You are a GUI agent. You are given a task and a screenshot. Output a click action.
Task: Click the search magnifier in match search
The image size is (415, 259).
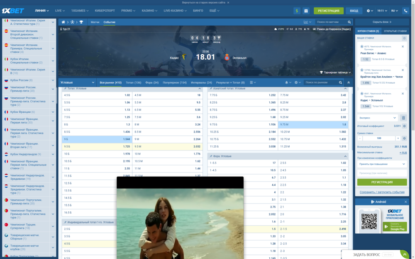click(349, 22)
